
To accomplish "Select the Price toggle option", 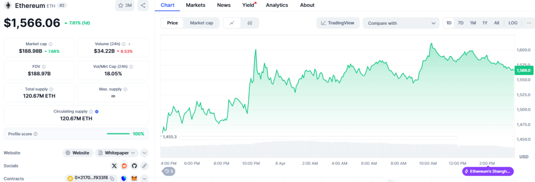I will coord(172,23).
